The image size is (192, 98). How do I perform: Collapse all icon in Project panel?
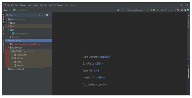click(x=43, y=15)
